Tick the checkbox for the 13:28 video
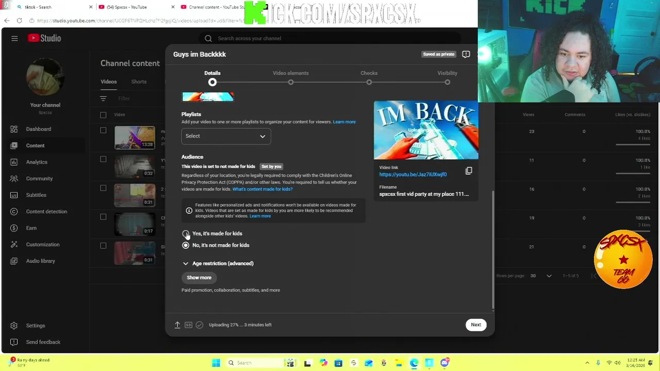660x371 pixels. tap(103, 130)
